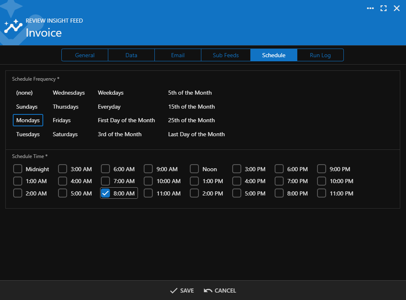Check the 11:00 AM box

click(148, 193)
